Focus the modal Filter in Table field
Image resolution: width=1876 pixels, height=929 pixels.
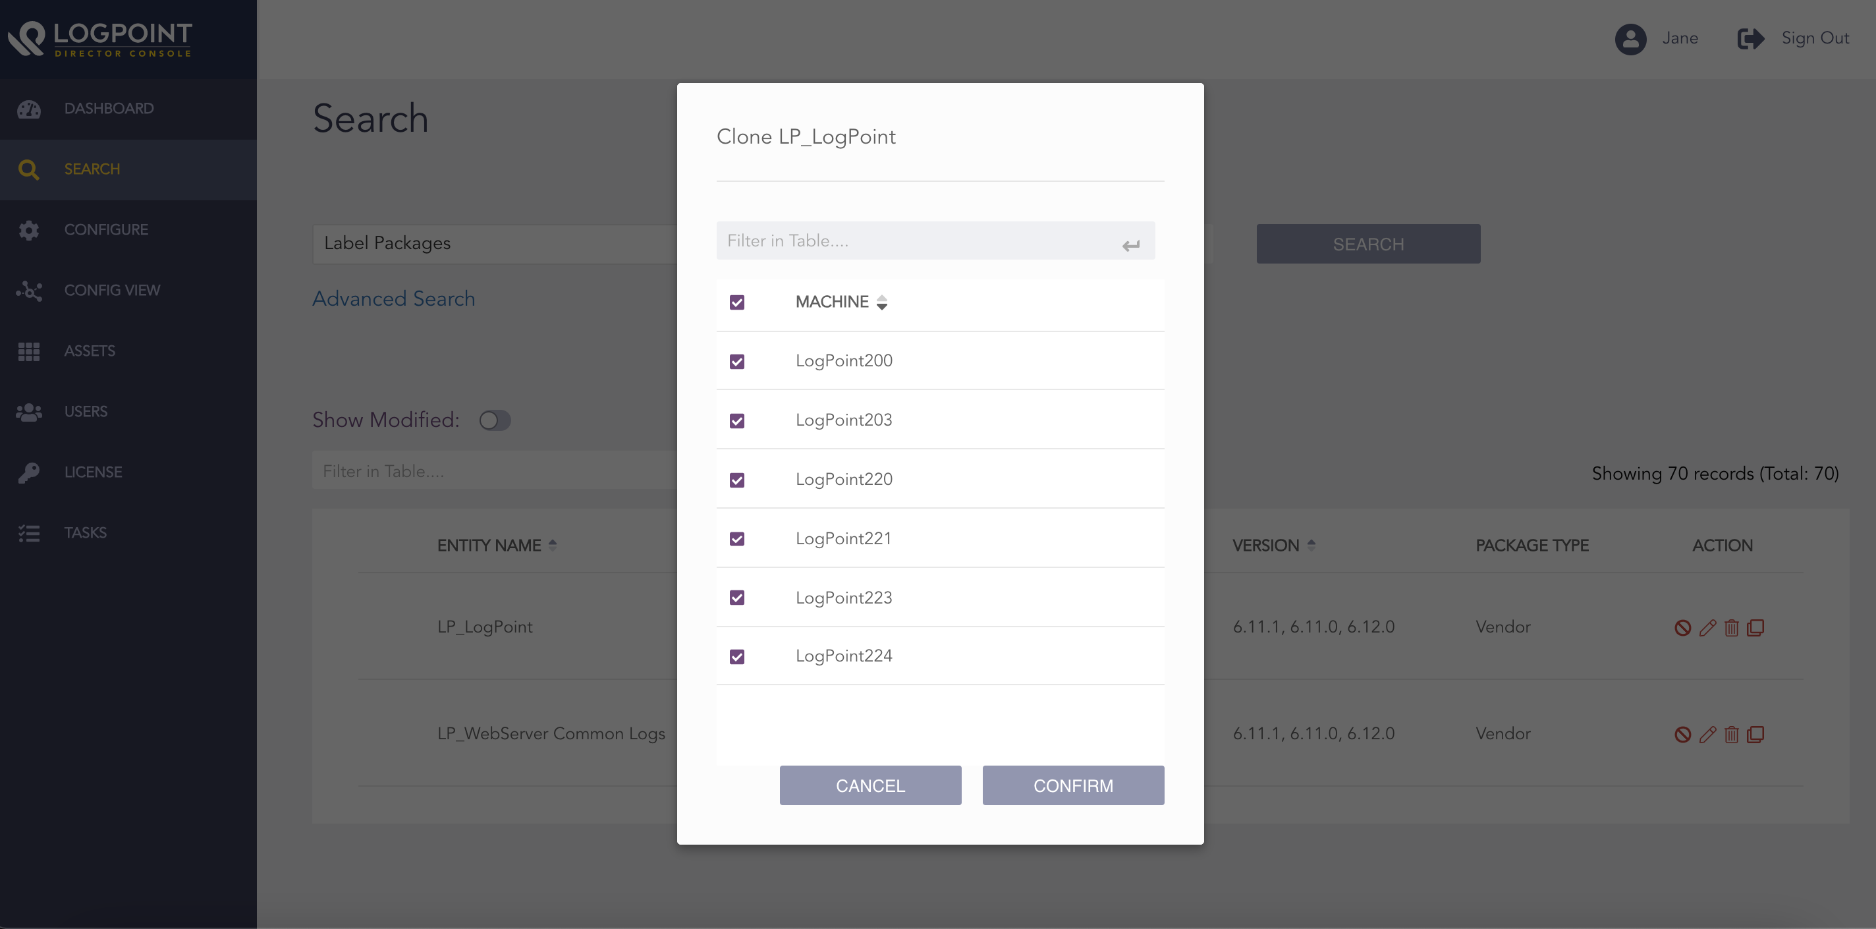[x=918, y=241]
